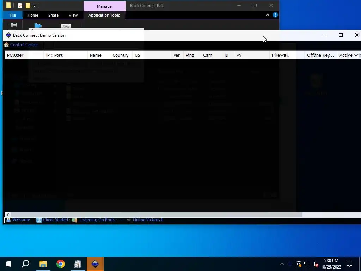Collapse the Explorer ribbon with chevron
361x271 pixels.
click(x=268, y=15)
